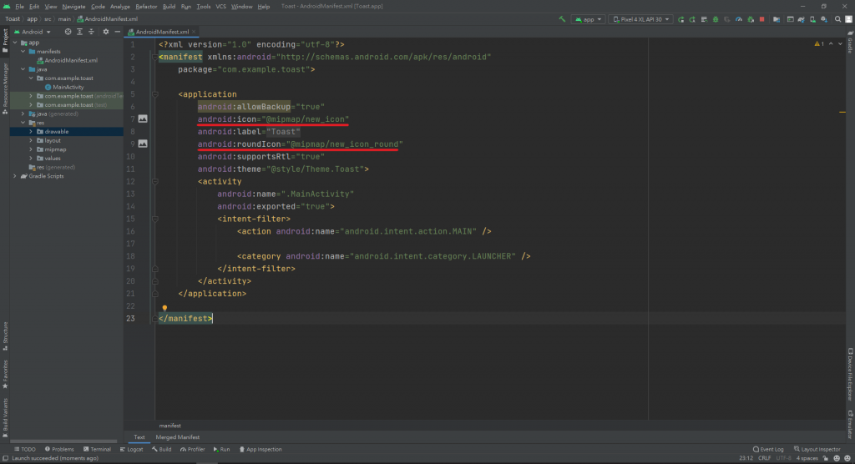Open the Project view Android dropdown
This screenshot has width=855, height=464.
point(33,32)
